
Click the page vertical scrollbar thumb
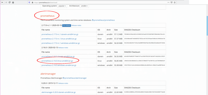click(207, 26)
